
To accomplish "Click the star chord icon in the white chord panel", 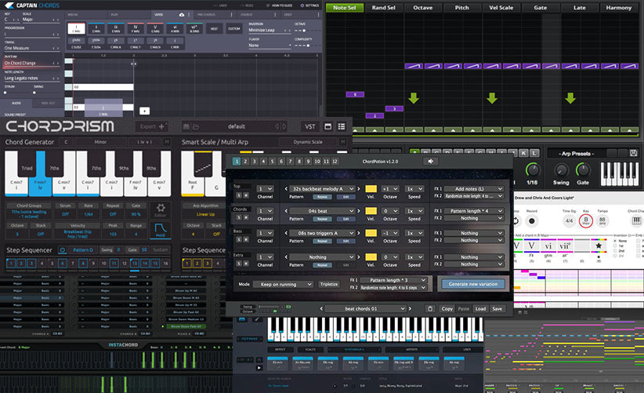I will coord(599,246).
